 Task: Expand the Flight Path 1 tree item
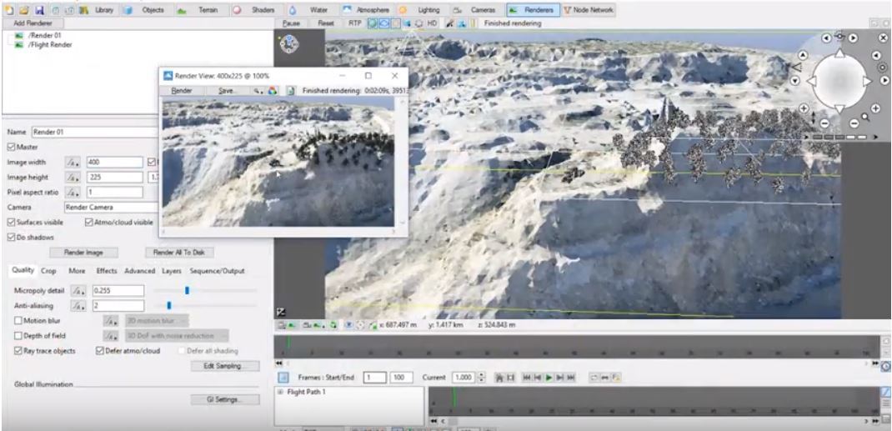tap(280, 392)
